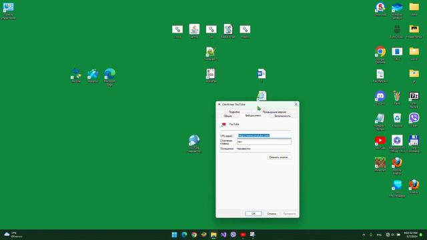Open the Windows Sandbox desktop shortcut
The image size is (427, 240).
coord(397,7)
